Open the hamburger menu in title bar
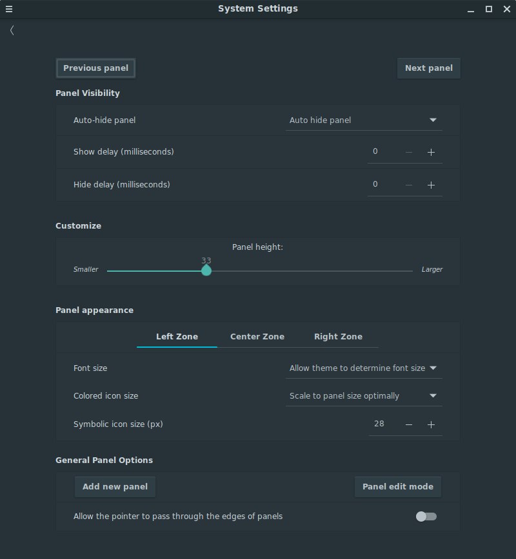The height and width of the screenshot is (559, 516). (x=9, y=9)
